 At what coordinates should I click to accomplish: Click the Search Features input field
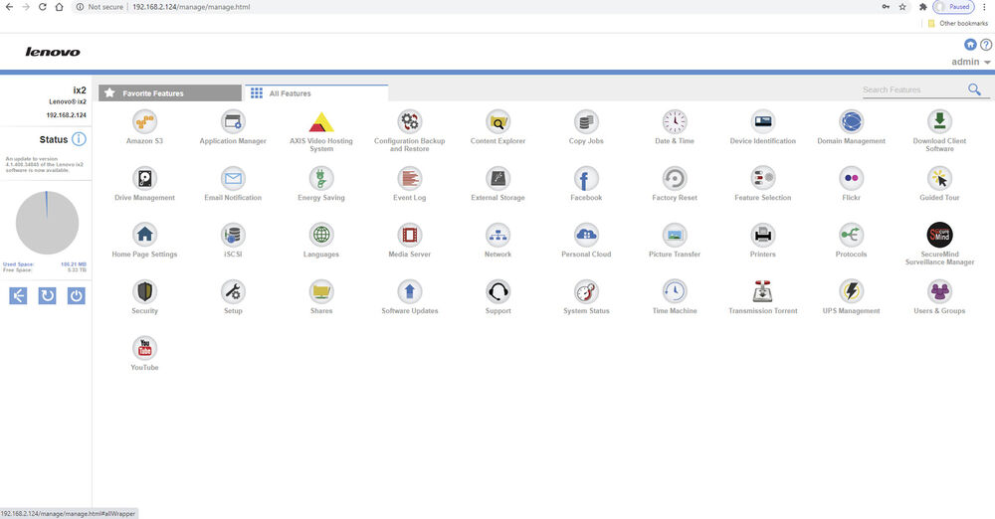point(912,90)
